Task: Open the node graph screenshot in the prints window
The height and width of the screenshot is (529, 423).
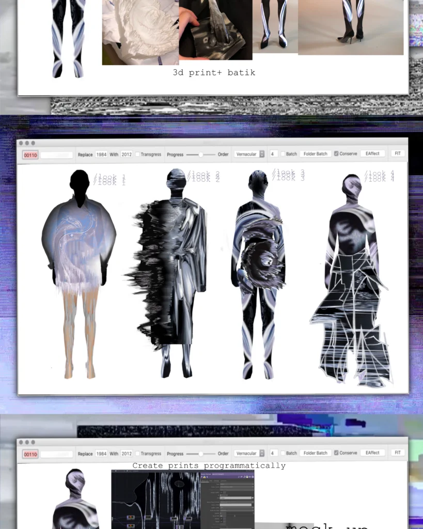Action: click(182, 499)
